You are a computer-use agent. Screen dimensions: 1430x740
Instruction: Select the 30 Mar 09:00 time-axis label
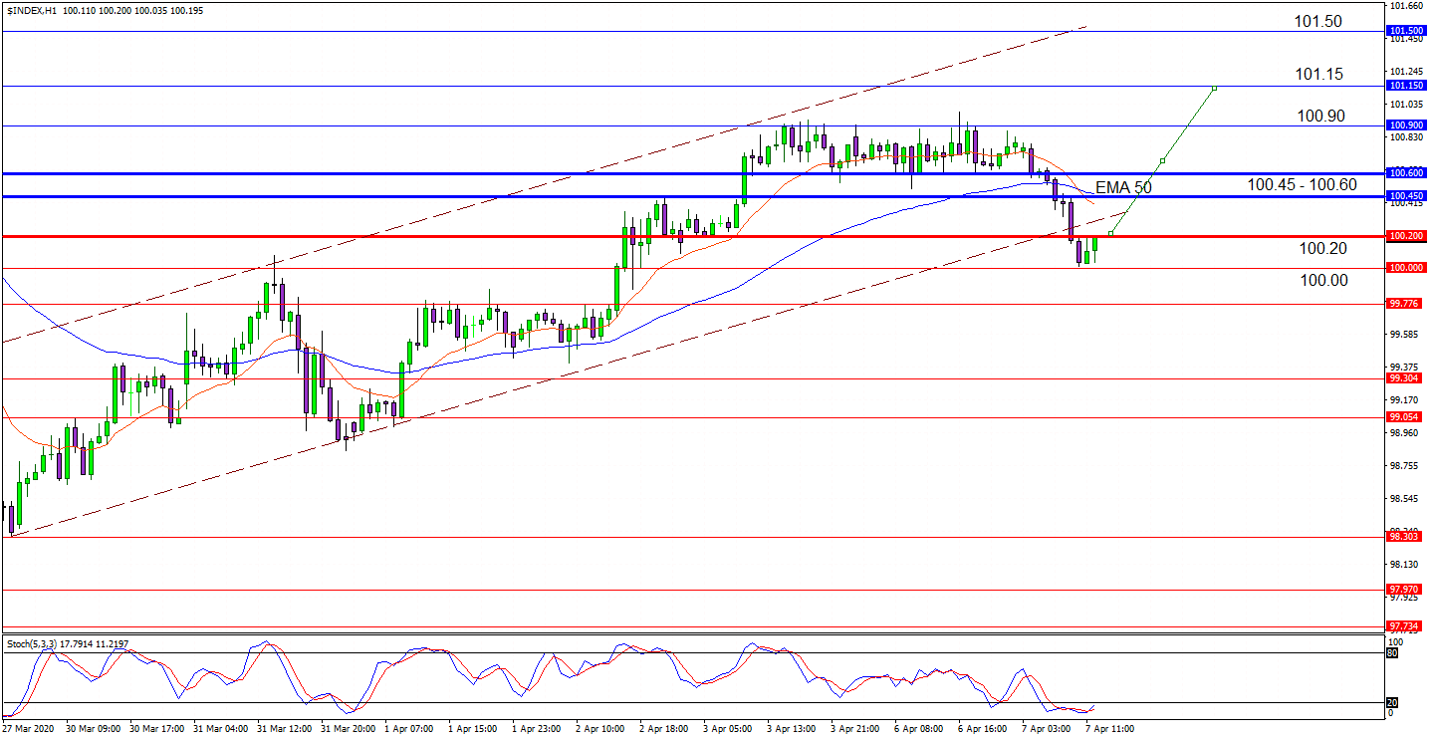(94, 729)
